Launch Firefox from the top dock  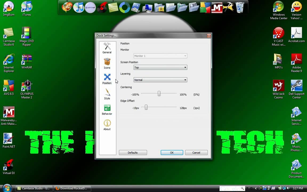[67, 7]
